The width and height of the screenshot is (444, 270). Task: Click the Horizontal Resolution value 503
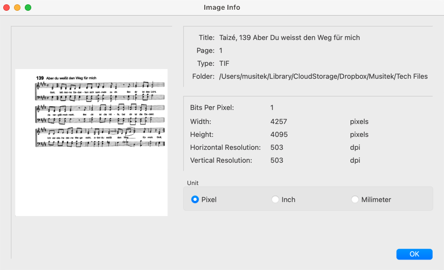coord(276,147)
